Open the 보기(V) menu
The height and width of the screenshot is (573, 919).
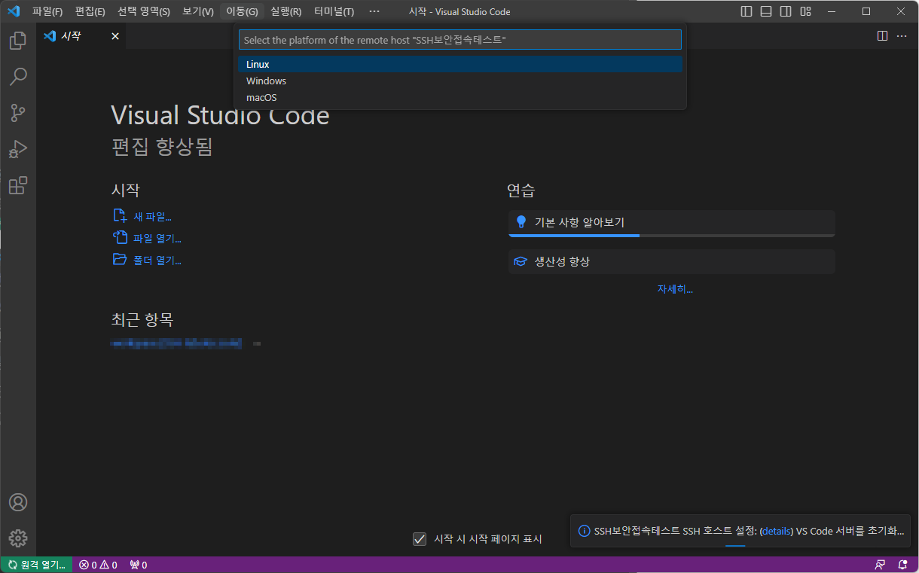pyautogui.click(x=198, y=11)
